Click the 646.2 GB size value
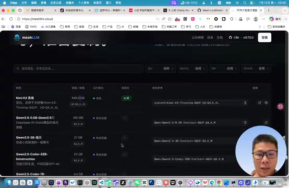The height and width of the screenshot is (188, 289). (78, 98)
